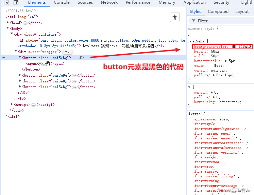
Task: Click the font-family user-agent property
Action: point(206,171)
